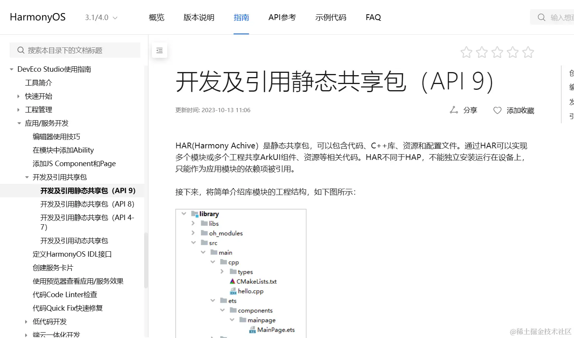Image resolution: width=574 pixels, height=338 pixels.
Task: Open the FAQ tab
Action: 373,17
